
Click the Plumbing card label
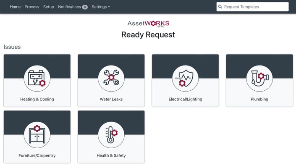(x=259, y=99)
